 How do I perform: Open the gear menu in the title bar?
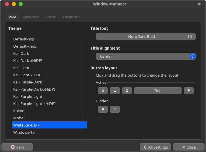click(199, 4)
